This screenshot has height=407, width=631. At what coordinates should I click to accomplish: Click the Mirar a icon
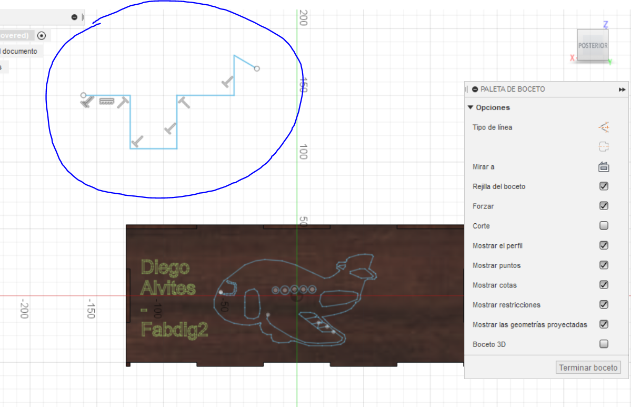pos(604,167)
